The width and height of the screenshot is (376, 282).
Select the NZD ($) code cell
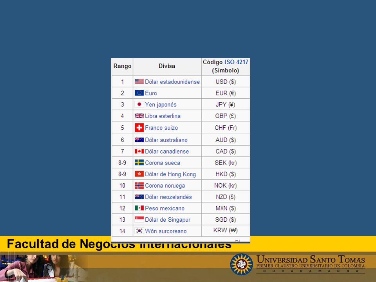point(226,197)
